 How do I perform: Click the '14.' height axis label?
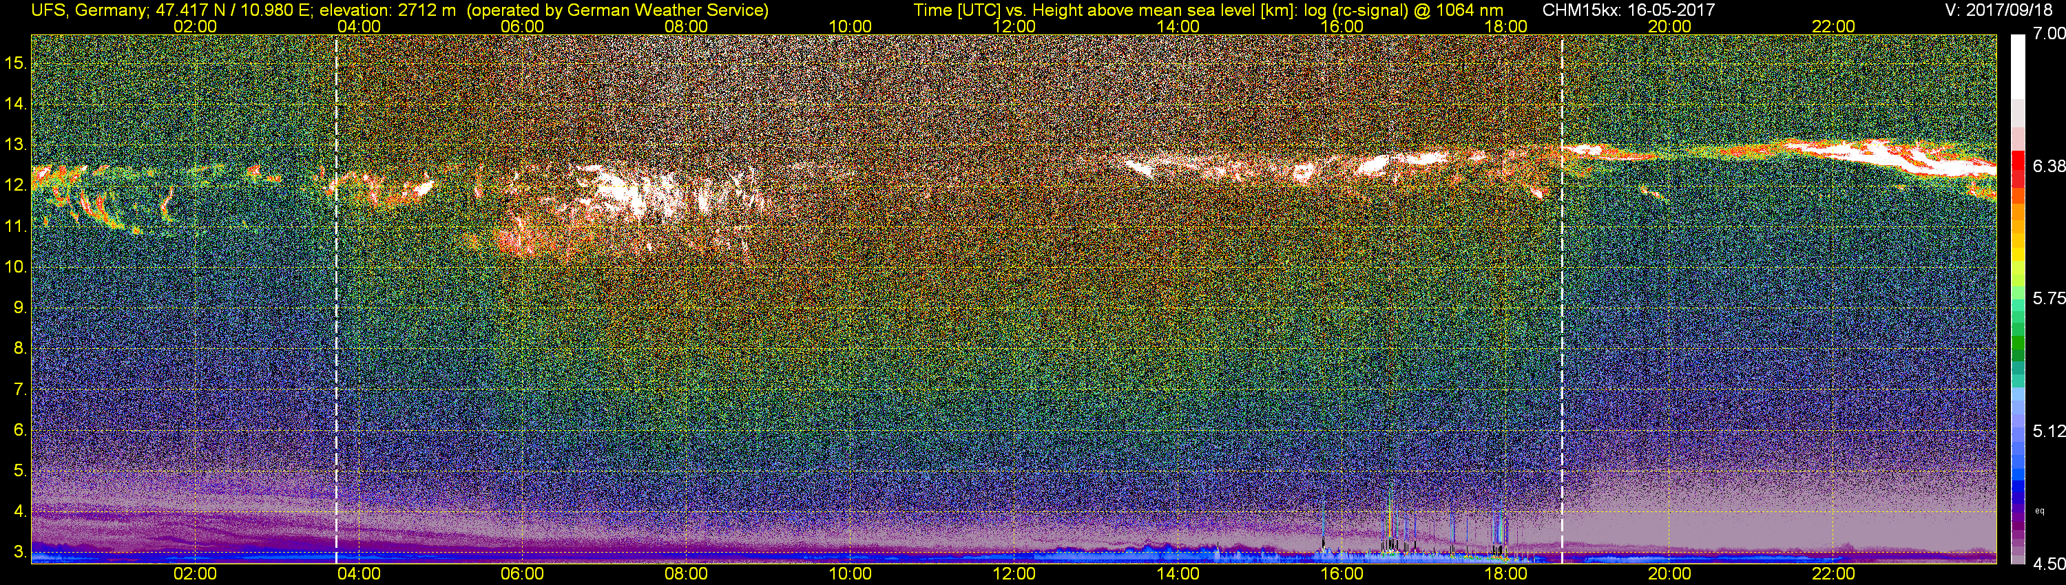15,103
